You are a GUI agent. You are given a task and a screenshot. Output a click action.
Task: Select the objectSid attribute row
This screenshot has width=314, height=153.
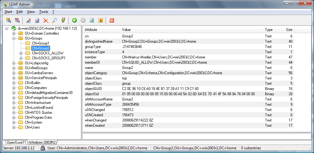coord(189,94)
